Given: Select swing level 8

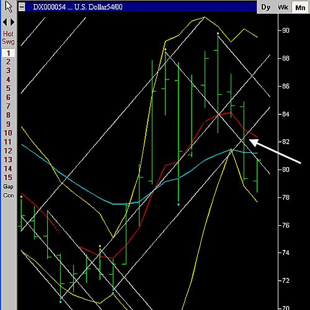Looking at the screenshot, I should (8, 115).
